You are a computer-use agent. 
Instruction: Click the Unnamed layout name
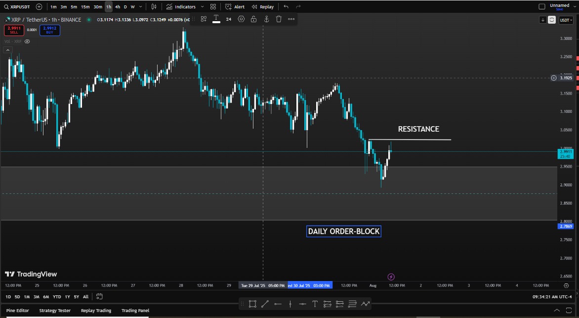pos(559,5)
